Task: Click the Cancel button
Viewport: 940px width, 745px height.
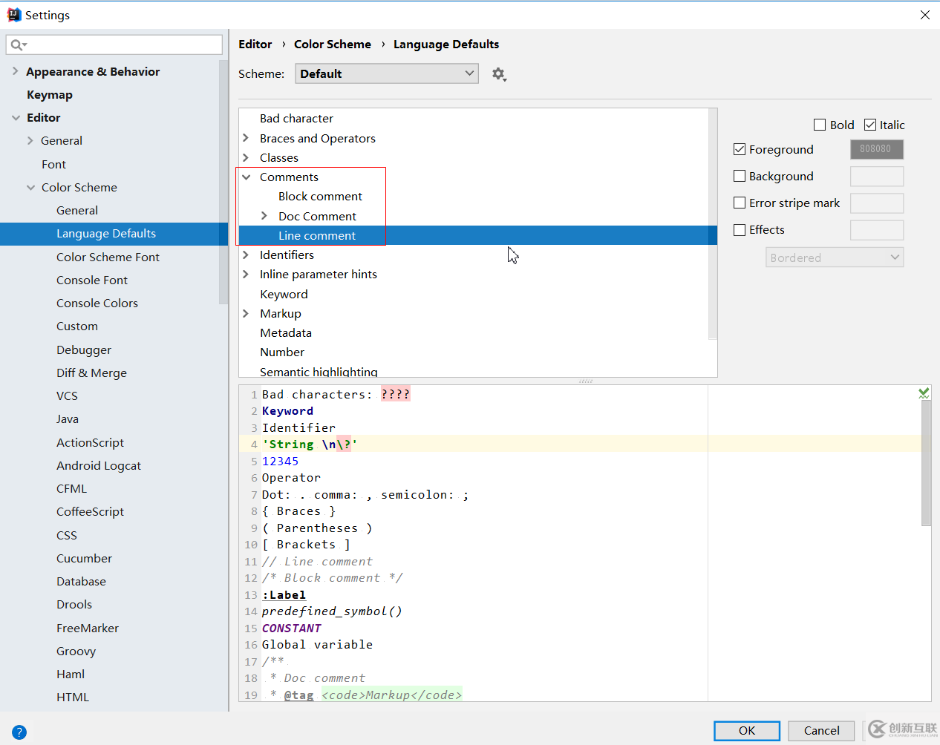Action: (821, 730)
